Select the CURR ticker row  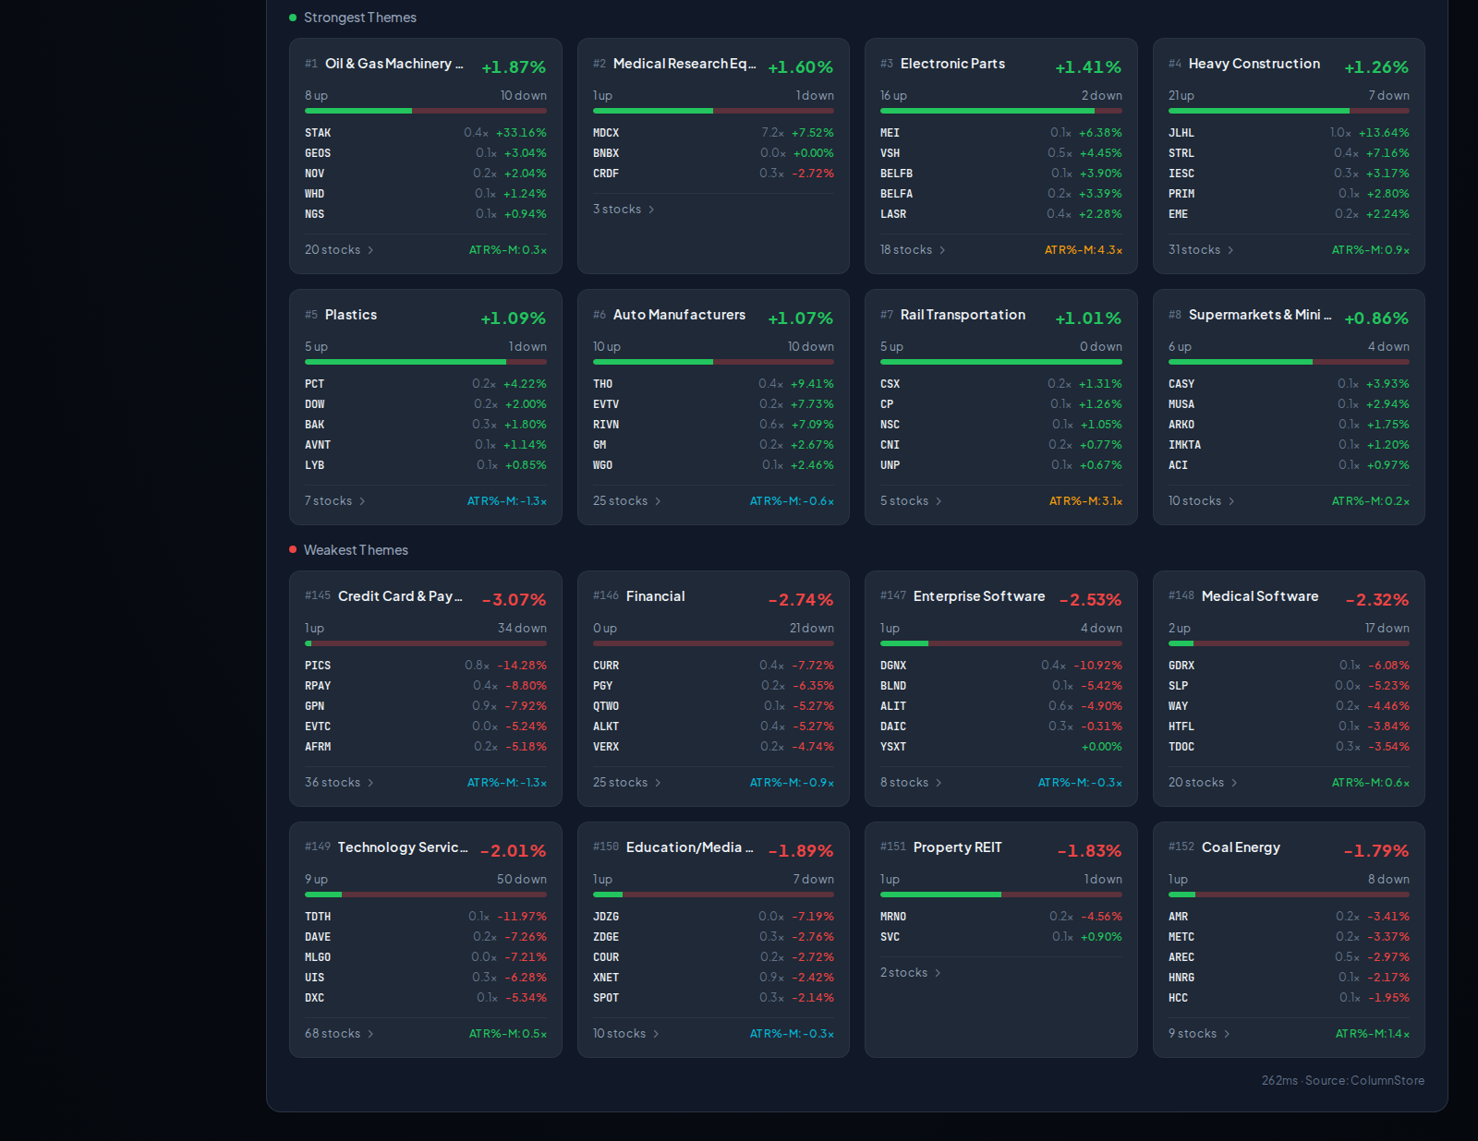[x=713, y=666]
